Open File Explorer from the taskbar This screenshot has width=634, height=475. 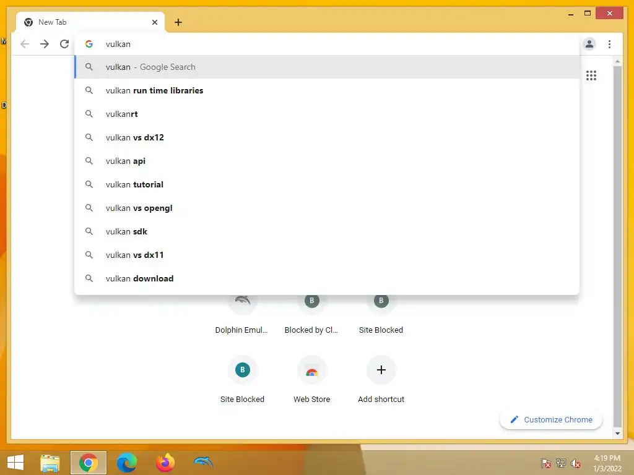50,463
